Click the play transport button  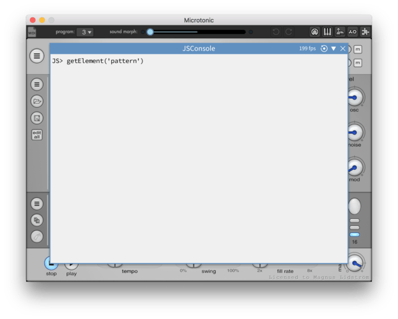point(72,265)
